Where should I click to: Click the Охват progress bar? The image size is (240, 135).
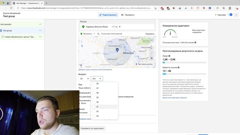(x=184, y=63)
